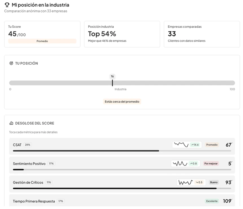Image resolution: width=243 pixels, height=209 pixels.
Task: Click the upward trend 14.6 indicator
Action: pos(195,145)
